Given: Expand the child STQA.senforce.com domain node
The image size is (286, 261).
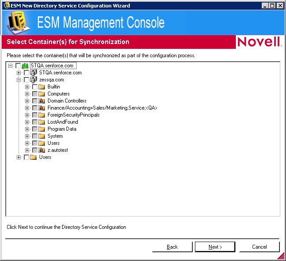Looking at the screenshot, I should [x=18, y=73].
